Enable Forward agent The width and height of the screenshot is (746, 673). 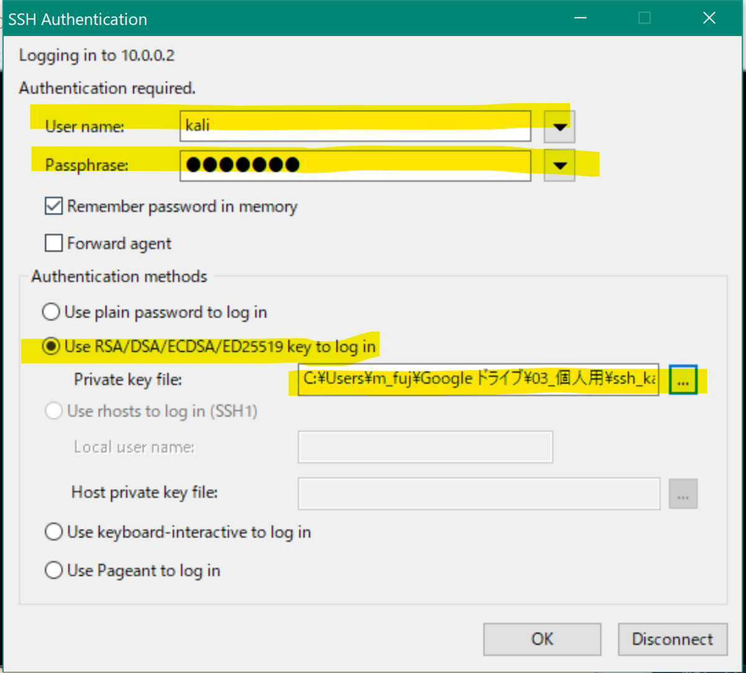(x=53, y=243)
